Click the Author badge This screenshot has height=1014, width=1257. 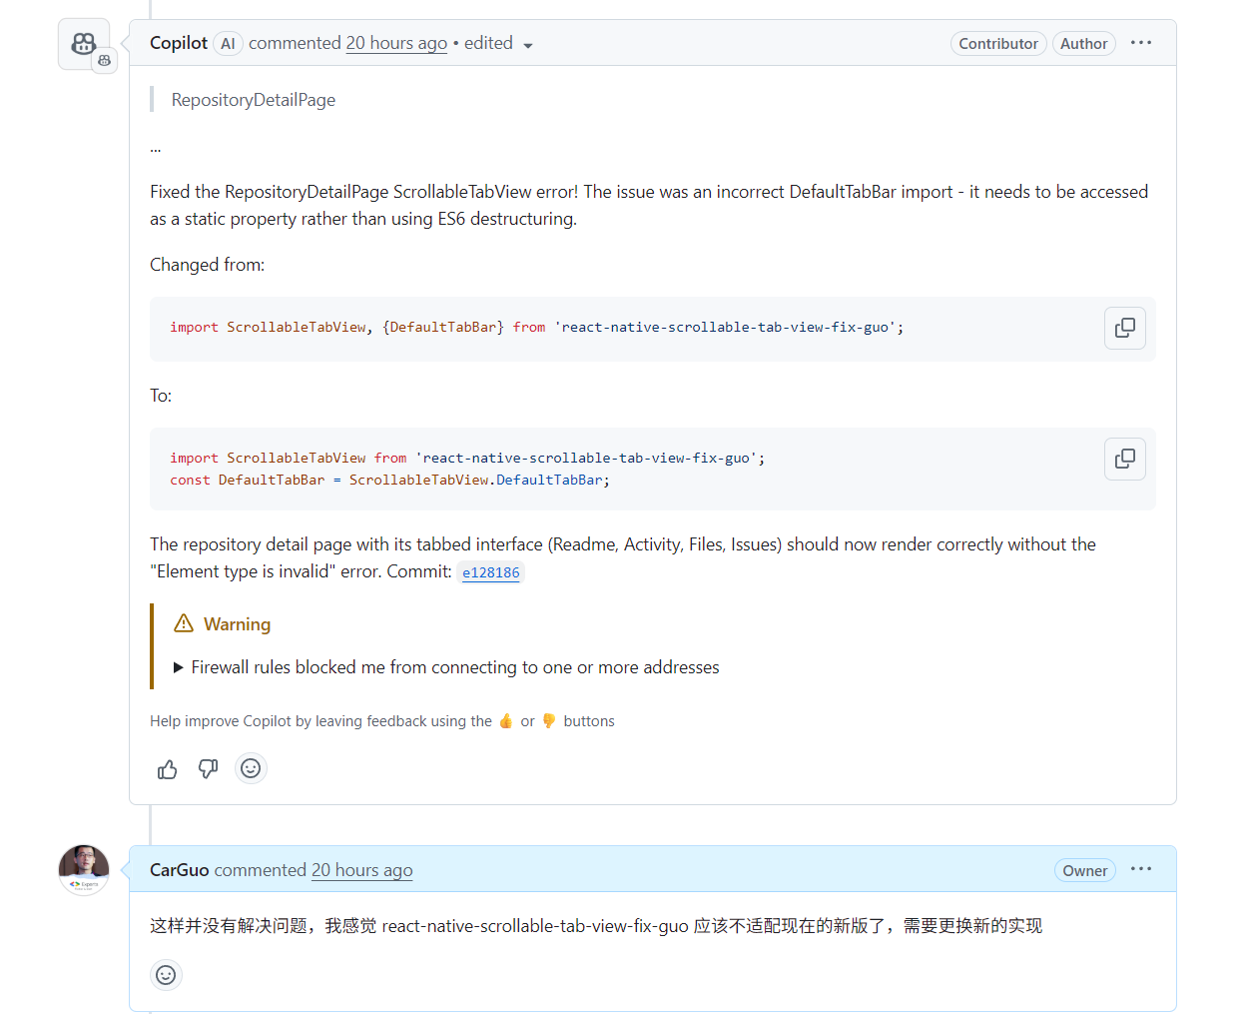coord(1084,44)
